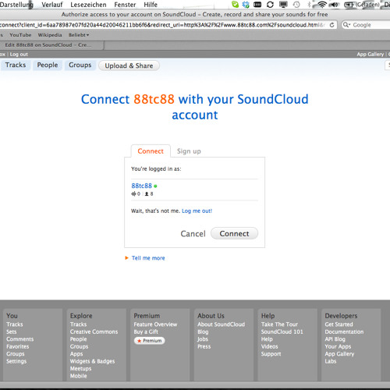390x390 pixels.
Task: Switch to the Sign up tab
Action: (x=189, y=151)
